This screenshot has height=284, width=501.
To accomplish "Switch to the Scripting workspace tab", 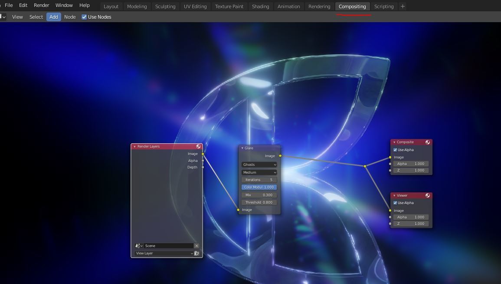I will [384, 7].
